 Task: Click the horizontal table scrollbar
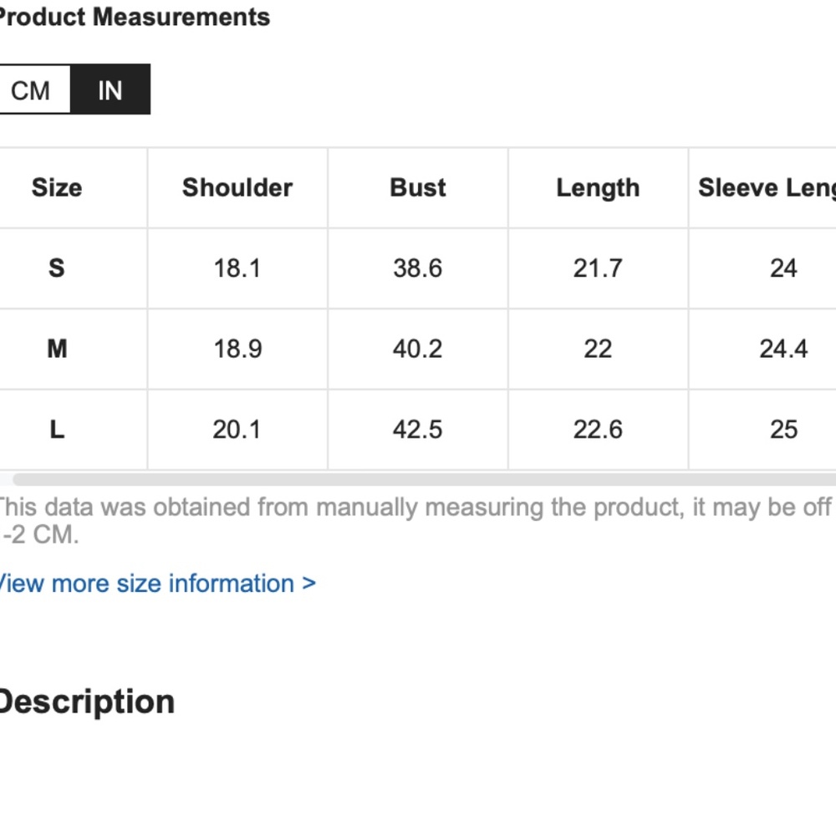click(424, 479)
